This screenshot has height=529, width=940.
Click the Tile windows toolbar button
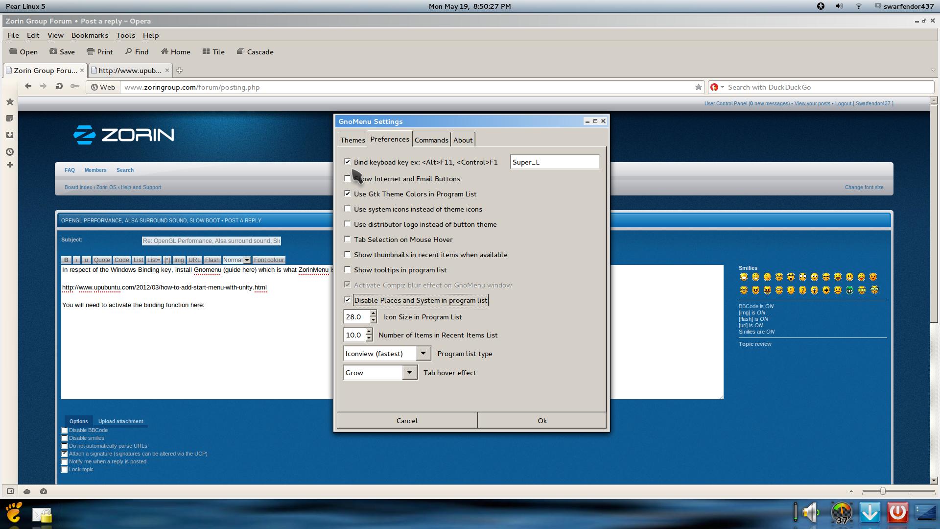coord(213,52)
